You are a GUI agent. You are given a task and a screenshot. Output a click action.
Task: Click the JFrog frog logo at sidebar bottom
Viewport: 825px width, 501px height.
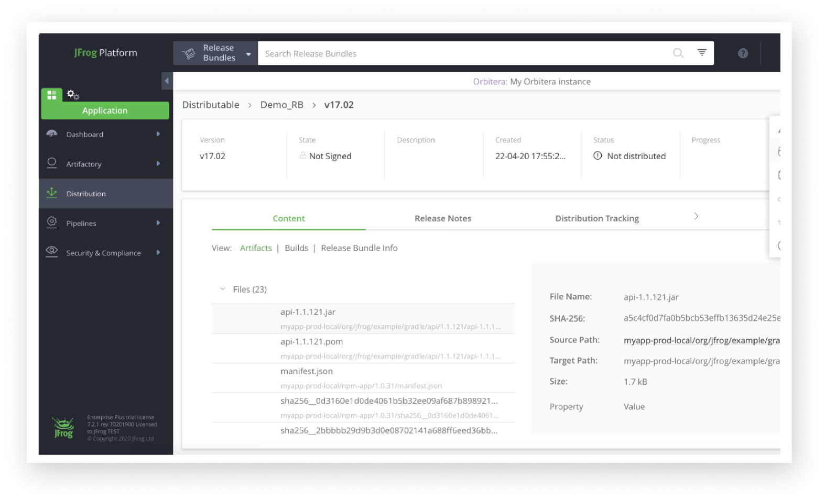point(63,428)
